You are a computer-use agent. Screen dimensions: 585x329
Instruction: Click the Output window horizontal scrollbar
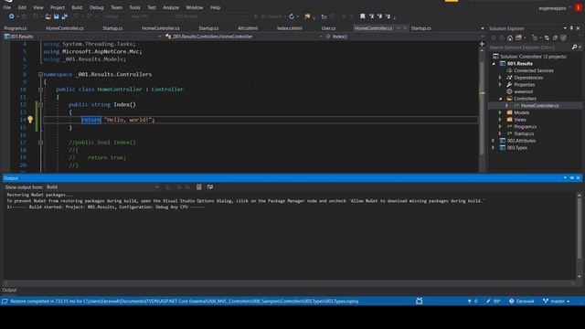(289, 283)
